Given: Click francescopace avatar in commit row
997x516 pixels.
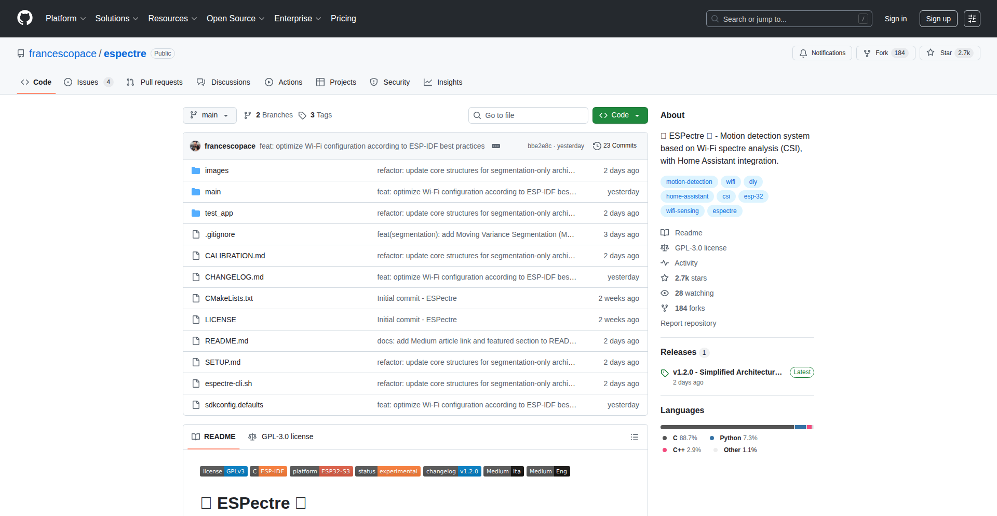Looking at the screenshot, I should 195,146.
